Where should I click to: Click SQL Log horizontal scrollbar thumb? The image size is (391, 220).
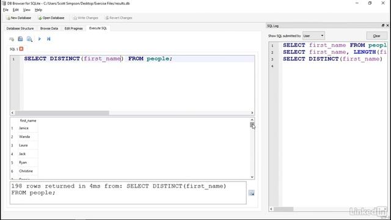pyautogui.click(x=283, y=209)
